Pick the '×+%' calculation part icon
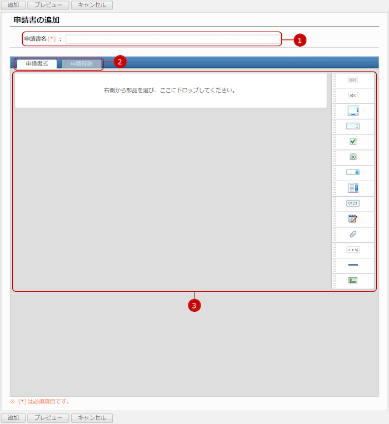The height and width of the screenshot is (424, 389). [353, 250]
